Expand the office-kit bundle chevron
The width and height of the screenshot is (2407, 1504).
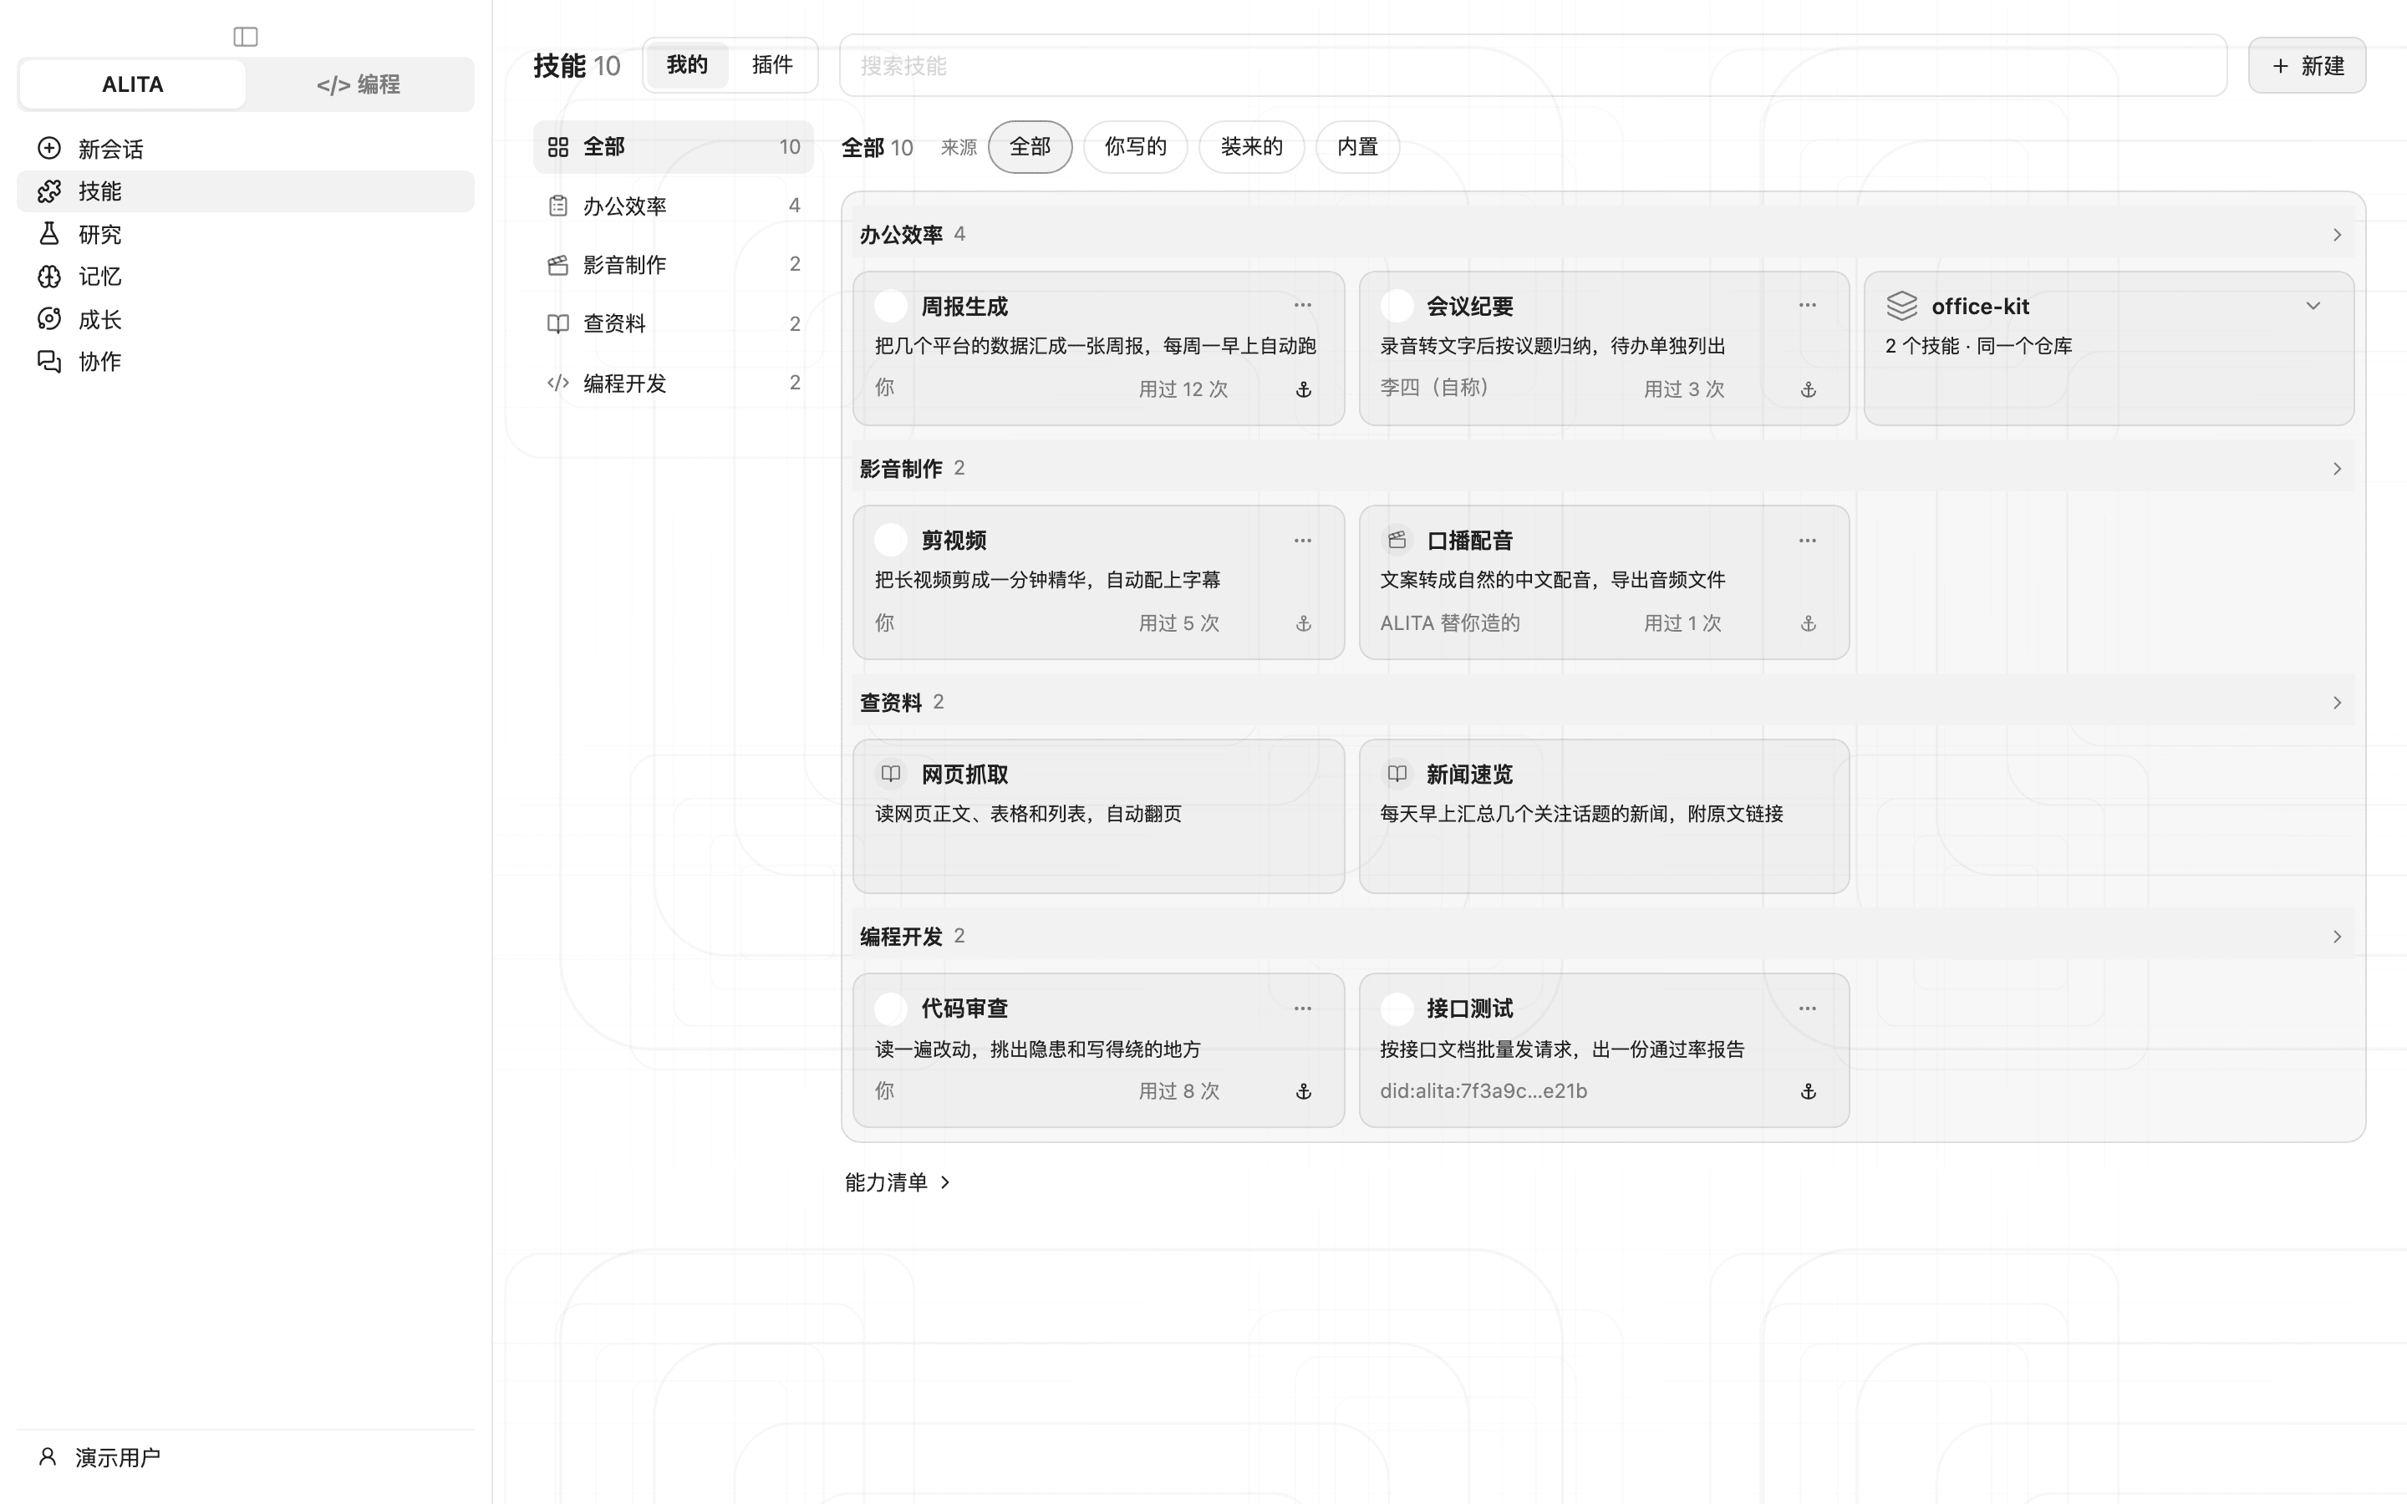point(2313,305)
